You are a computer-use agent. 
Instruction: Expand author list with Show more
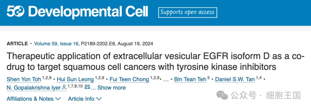click(x=111, y=88)
